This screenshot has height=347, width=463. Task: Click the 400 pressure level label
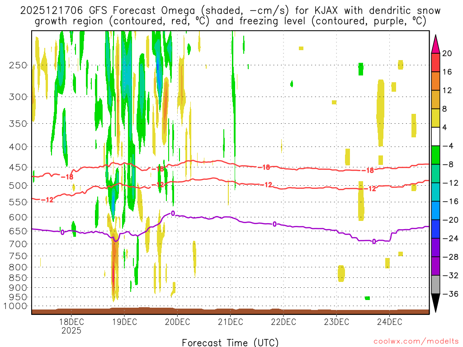[18, 147]
